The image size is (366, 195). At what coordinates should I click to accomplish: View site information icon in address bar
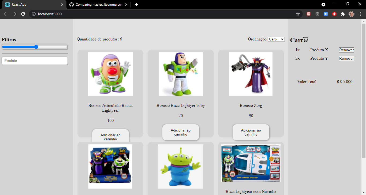(x=34, y=14)
